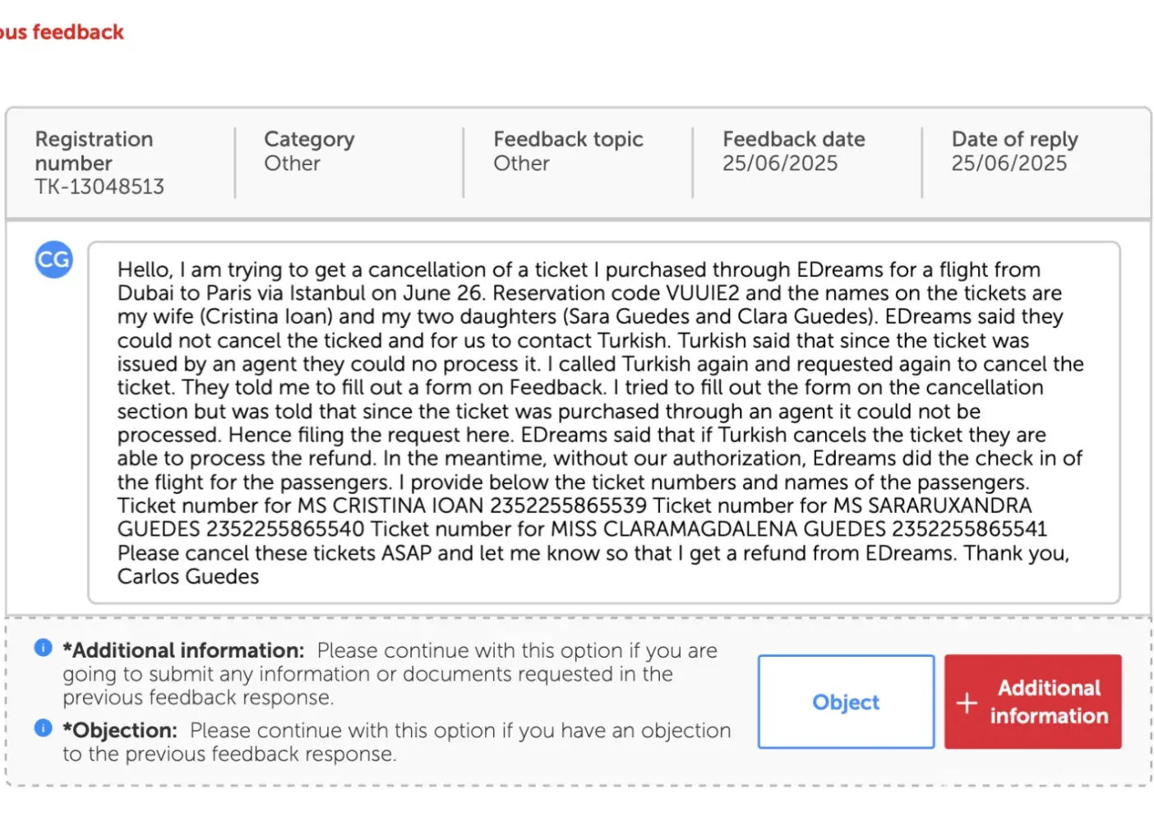Open the red feedback heading link

pyautogui.click(x=62, y=32)
